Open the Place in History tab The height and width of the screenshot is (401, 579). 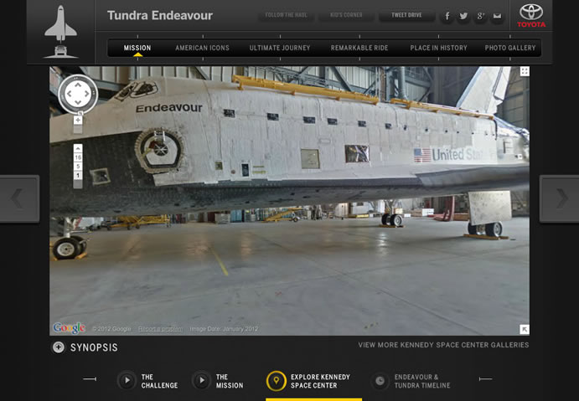(x=439, y=48)
